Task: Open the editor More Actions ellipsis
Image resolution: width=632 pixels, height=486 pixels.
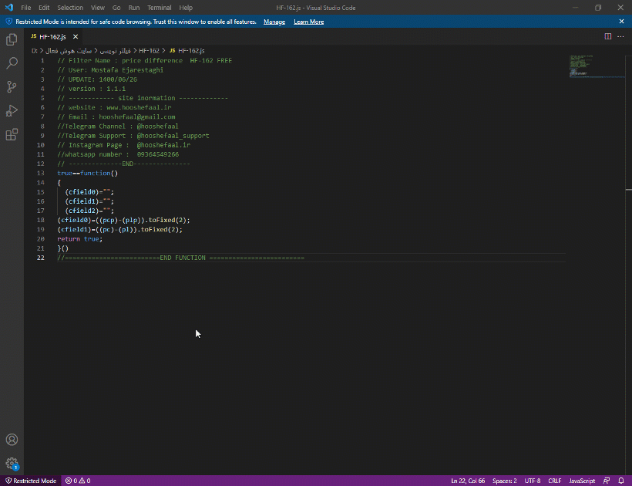Action: (620, 36)
